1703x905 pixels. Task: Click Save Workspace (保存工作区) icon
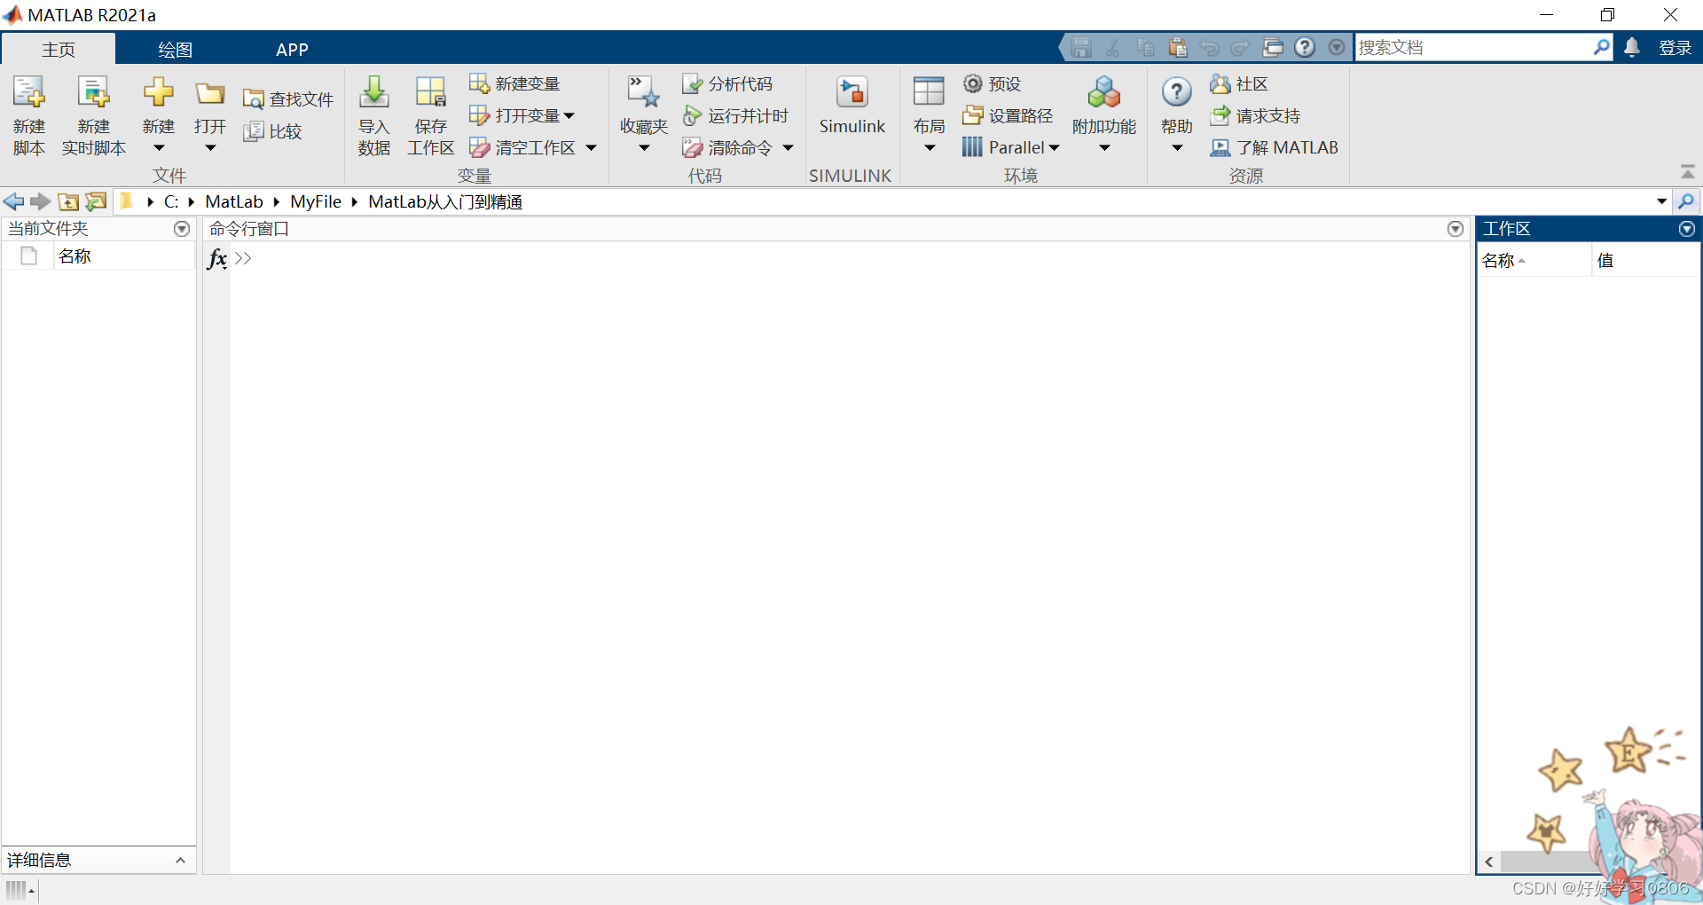[x=430, y=93]
